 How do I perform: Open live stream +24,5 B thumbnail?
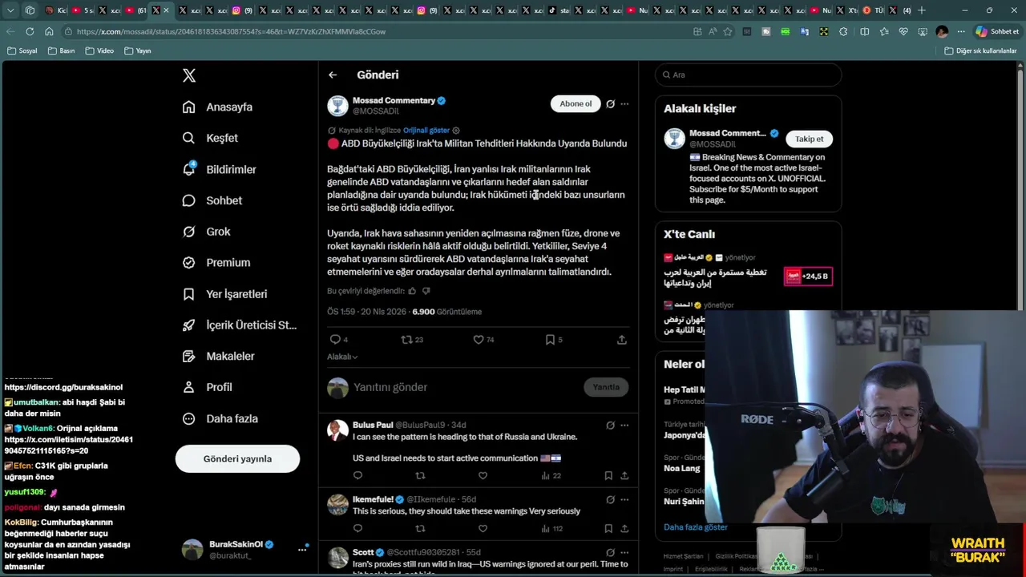click(808, 276)
